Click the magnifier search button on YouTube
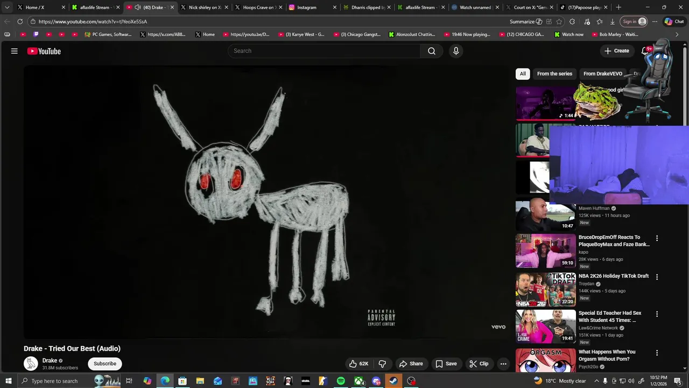This screenshot has height=388, width=689. pyautogui.click(x=432, y=51)
